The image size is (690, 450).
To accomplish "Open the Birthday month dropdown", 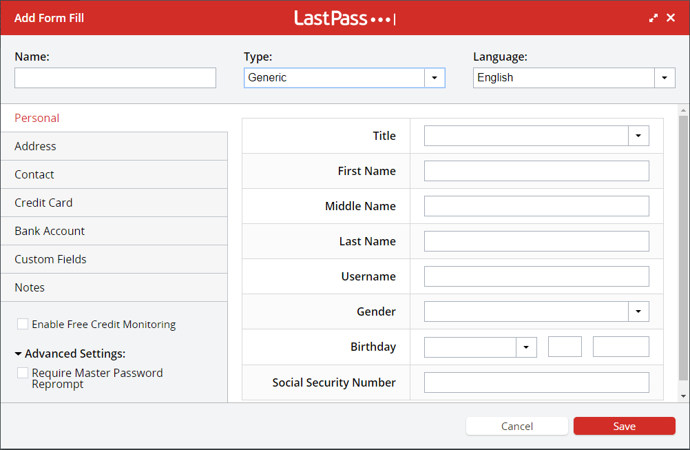I will [x=526, y=347].
